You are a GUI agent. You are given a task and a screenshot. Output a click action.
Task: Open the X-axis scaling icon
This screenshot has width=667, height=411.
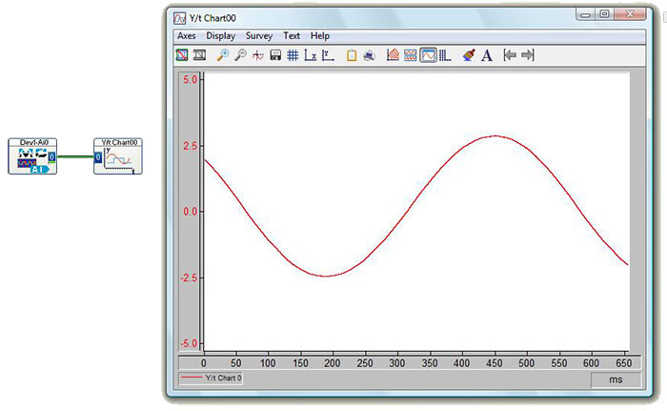coord(310,55)
